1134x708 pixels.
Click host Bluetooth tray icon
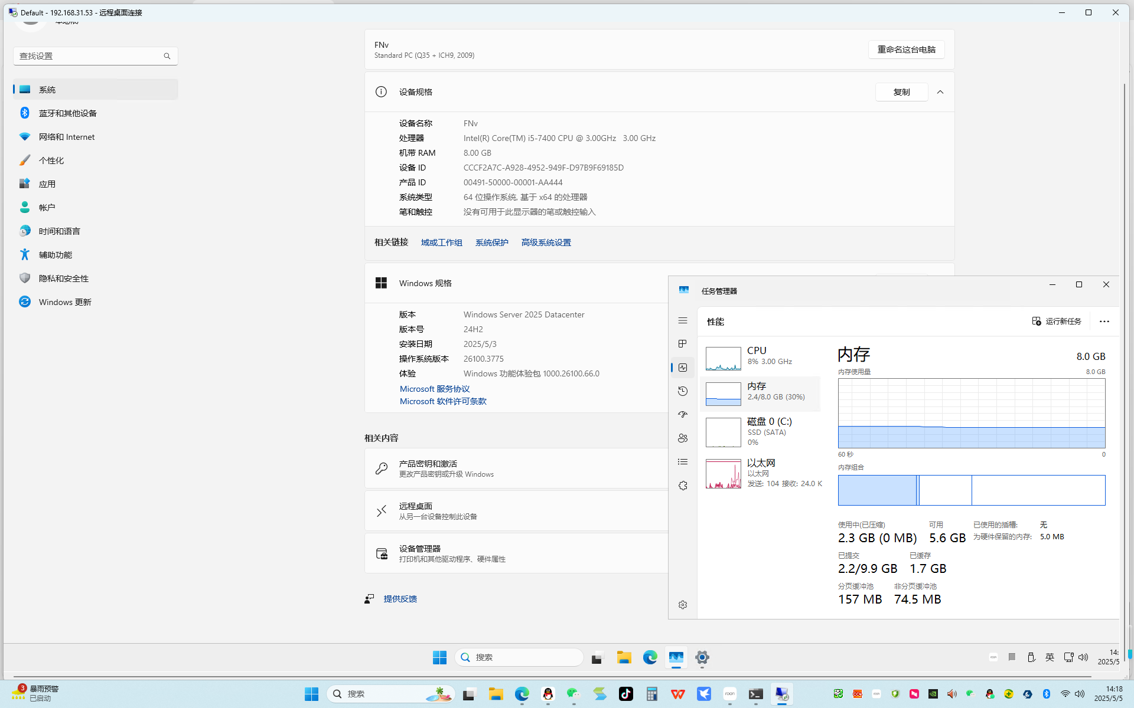1047,694
